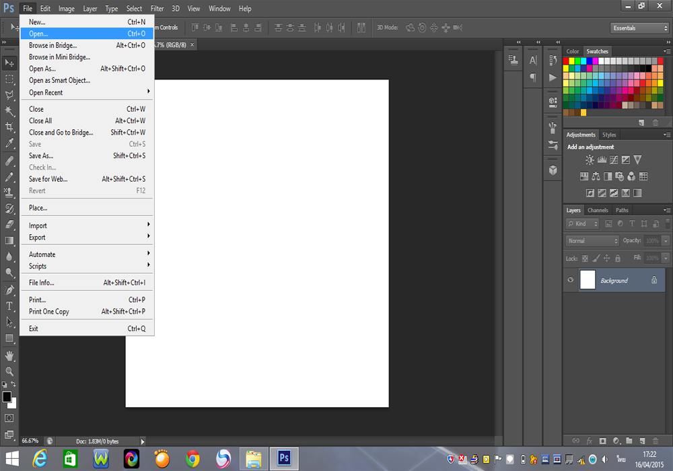Pick the red swatch in Swatches panel
The height and width of the screenshot is (471, 673).
click(567, 61)
